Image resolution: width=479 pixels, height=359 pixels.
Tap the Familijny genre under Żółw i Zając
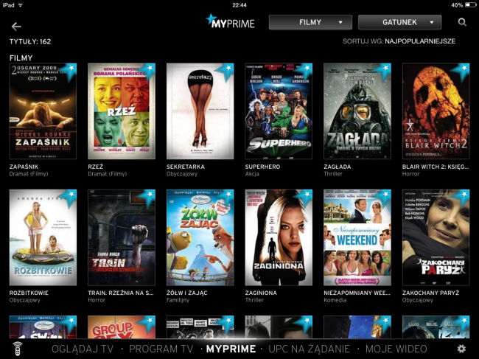click(x=178, y=300)
